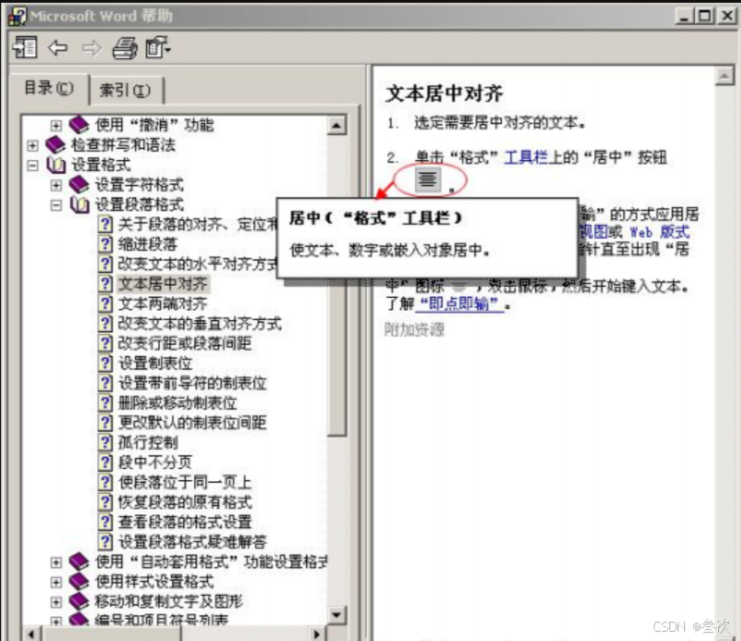Viewport: 741px width, 641px height.
Task: Click the topic icon beside 文本两端对齐
Action: (105, 303)
